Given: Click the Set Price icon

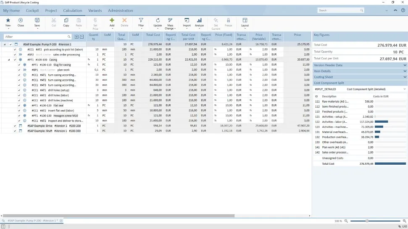Looking at the screenshot, I should 95,20.
